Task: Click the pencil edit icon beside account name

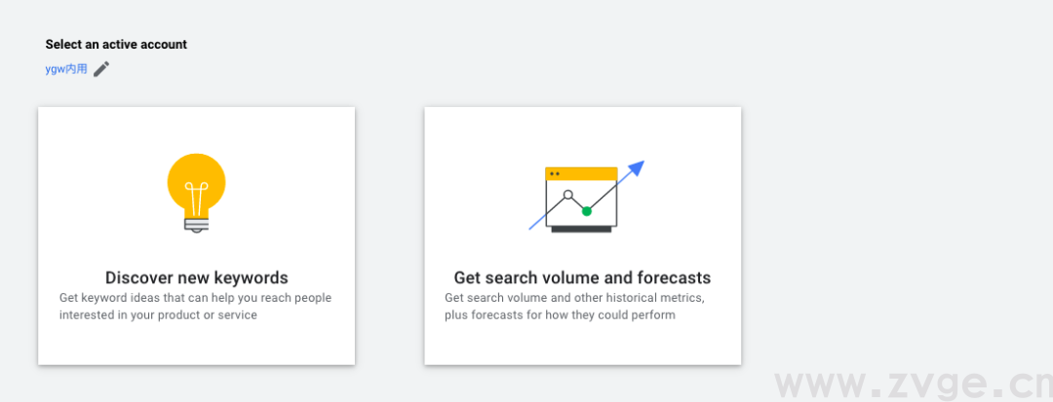Action: pyautogui.click(x=101, y=68)
